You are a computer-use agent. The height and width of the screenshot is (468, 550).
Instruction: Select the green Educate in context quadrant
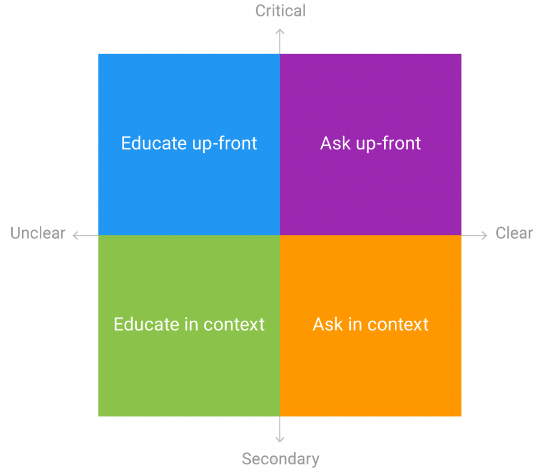coord(189,325)
